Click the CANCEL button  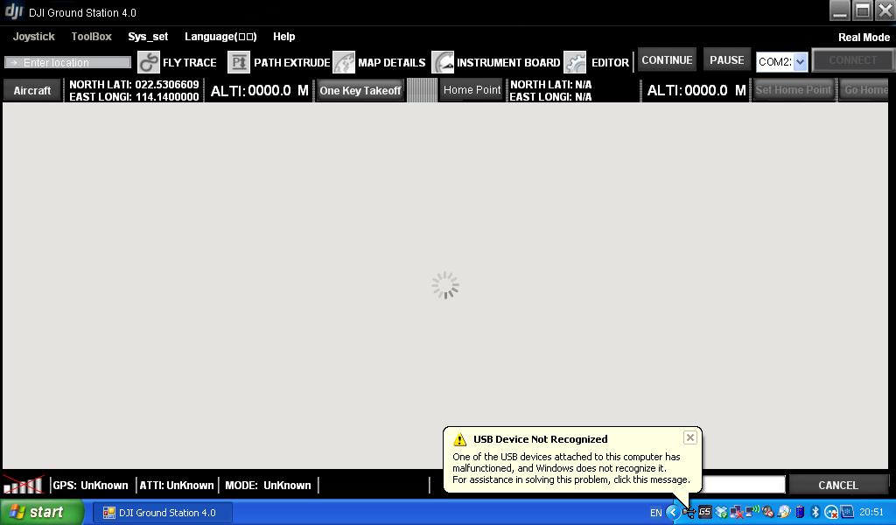[x=837, y=485]
